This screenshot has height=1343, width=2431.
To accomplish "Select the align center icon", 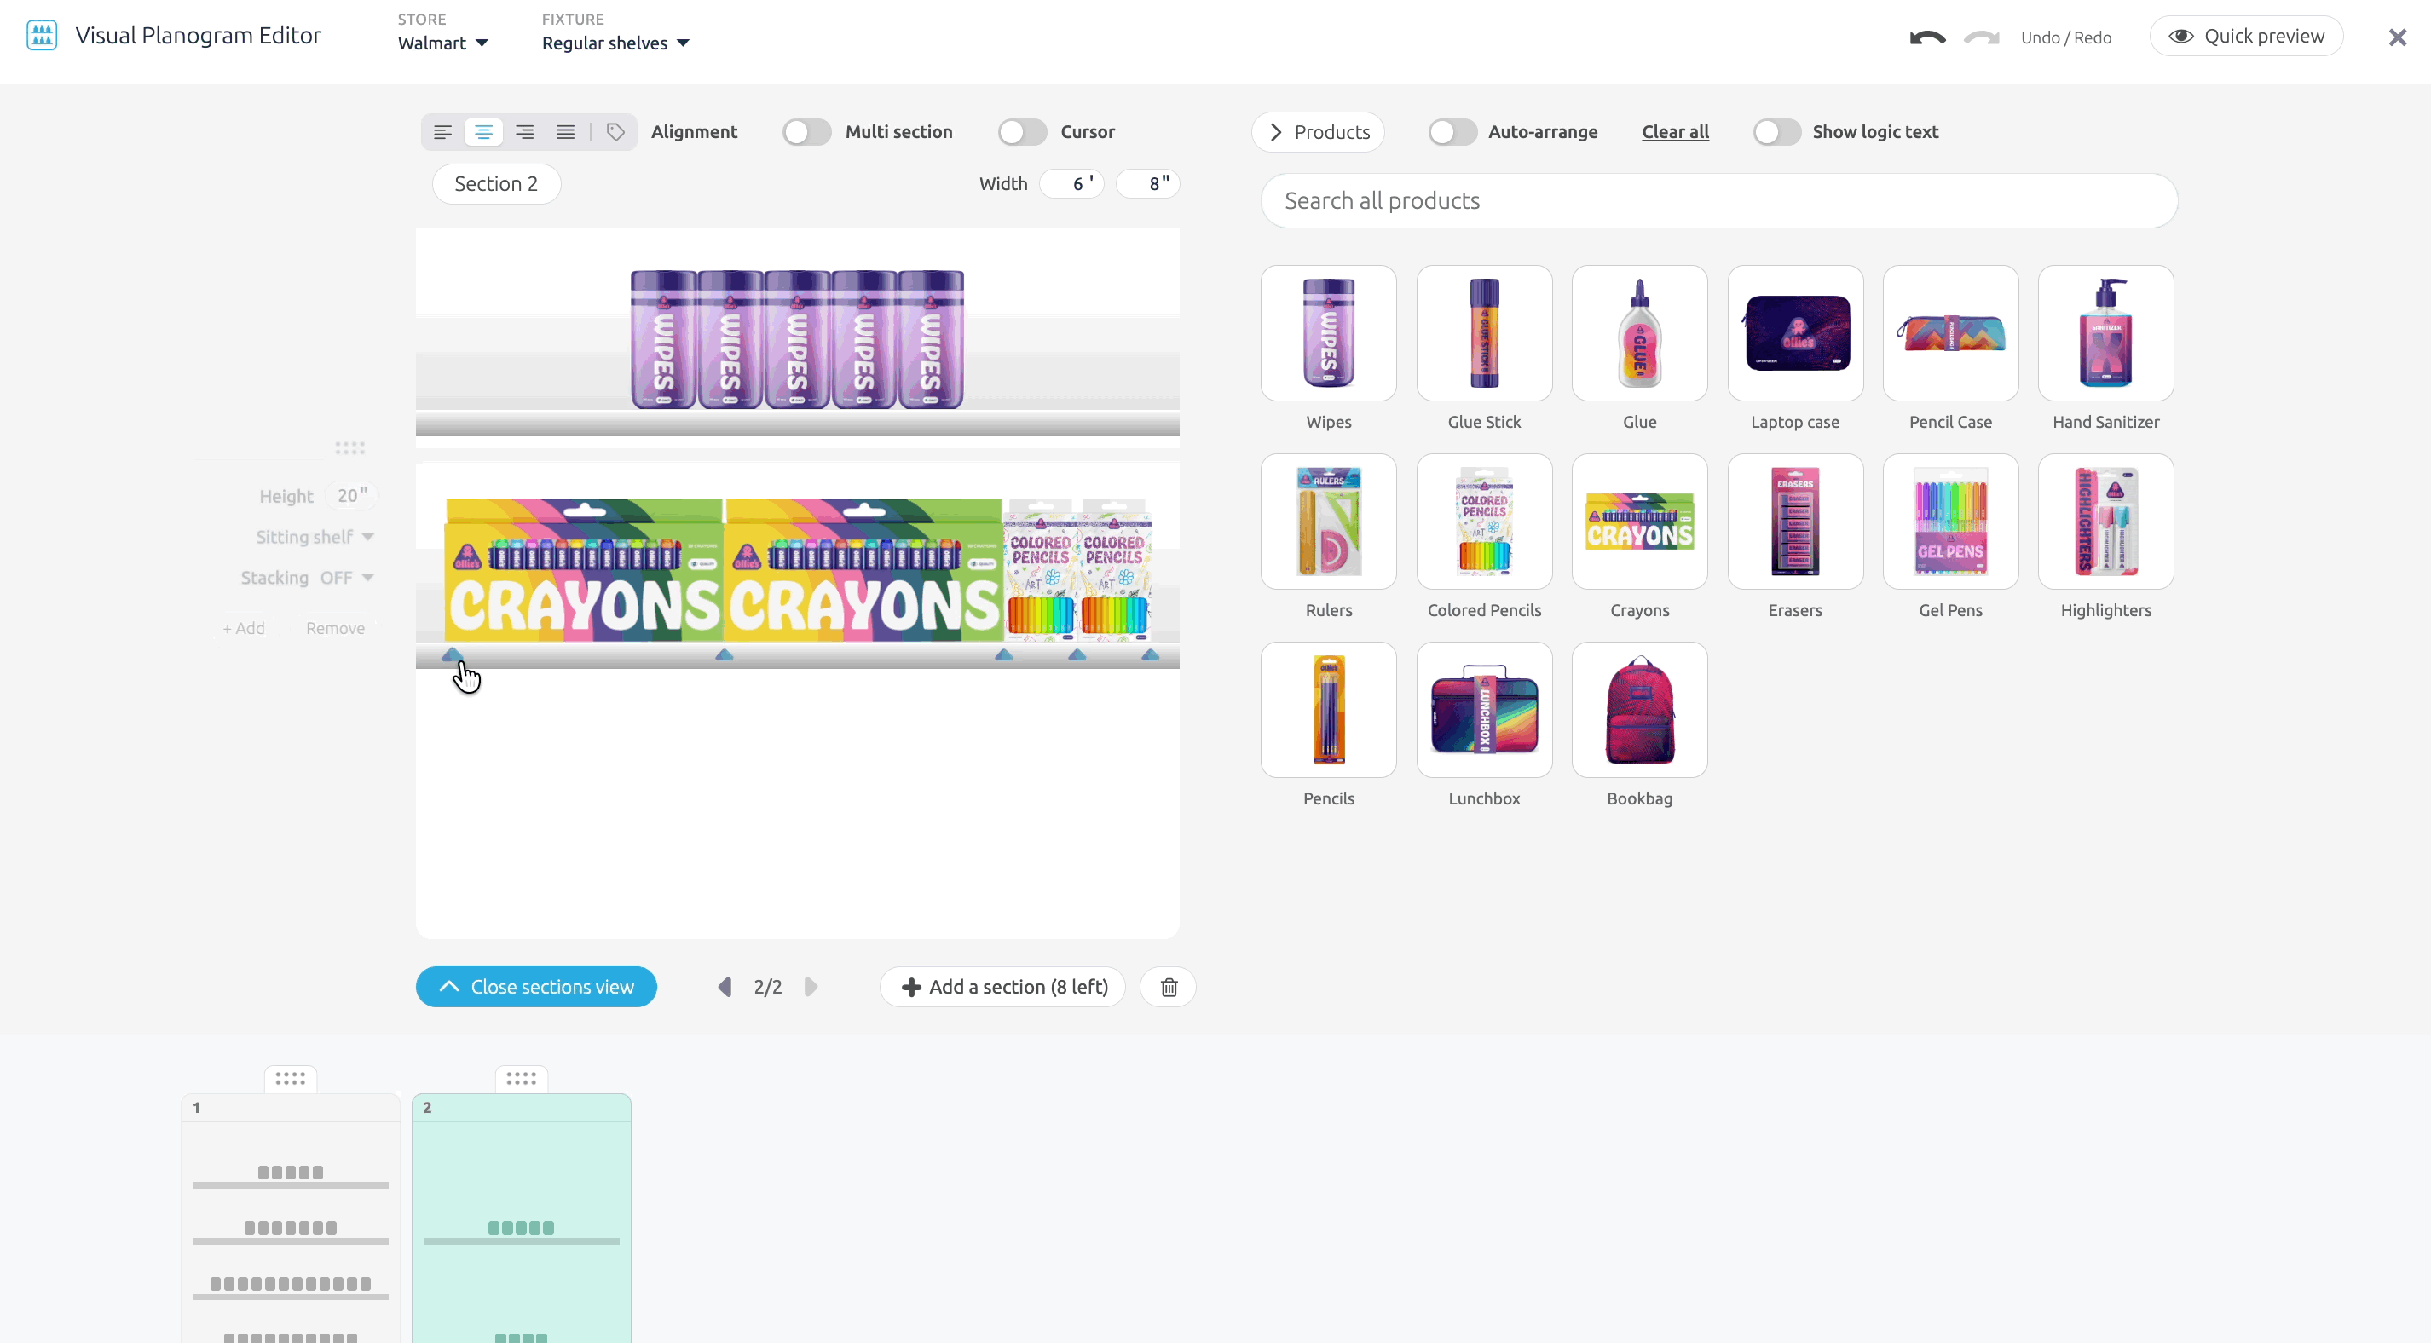I will [483, 132].
